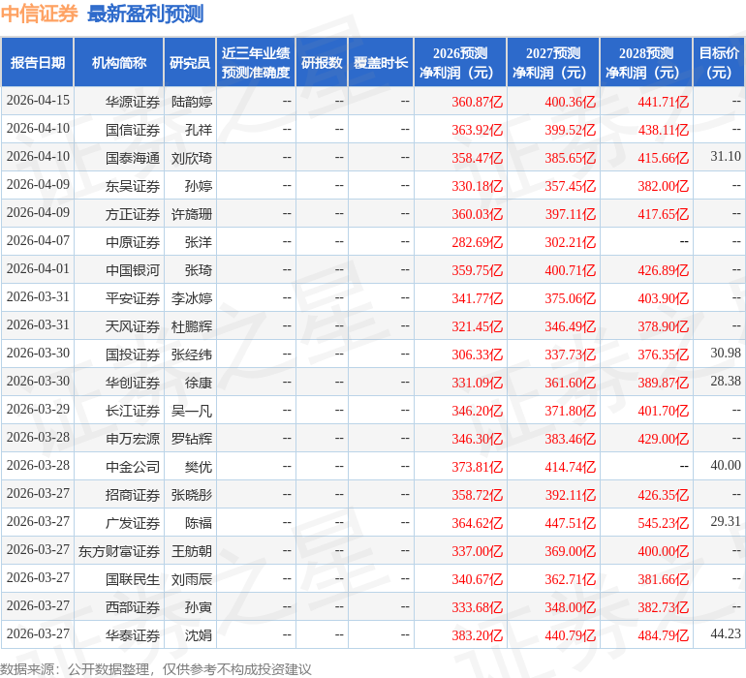Image resolution: width=746 pixels, height=678 pixels.
Task: Click the 545.23亿 forecast value
Action: coord(664,522)
